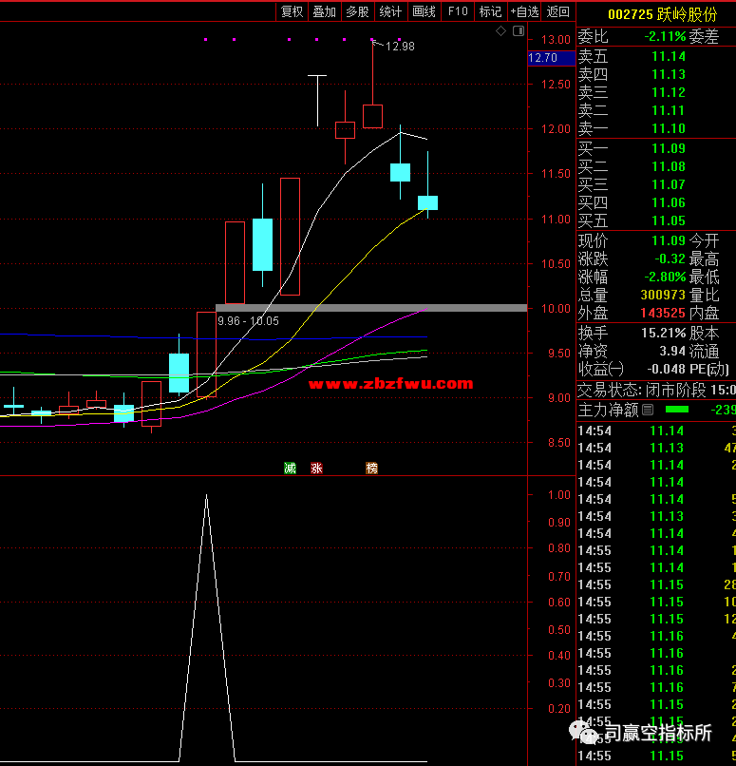The width and height of the screenshot is (736, 766).
Task: Open the 主力净额 list icon
Action: [649, 411]
